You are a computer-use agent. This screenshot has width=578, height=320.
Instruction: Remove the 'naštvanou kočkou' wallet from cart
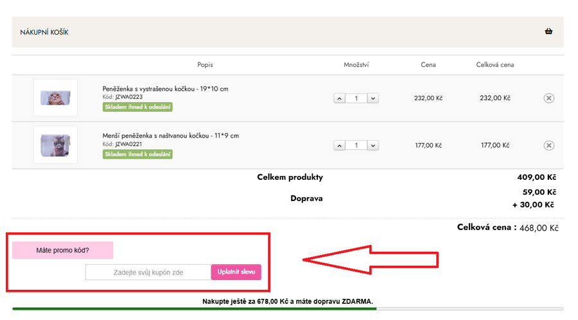click(x=548, y=146)
